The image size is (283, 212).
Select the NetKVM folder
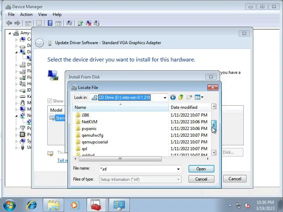pyautogui.click(x=89, y=122)
